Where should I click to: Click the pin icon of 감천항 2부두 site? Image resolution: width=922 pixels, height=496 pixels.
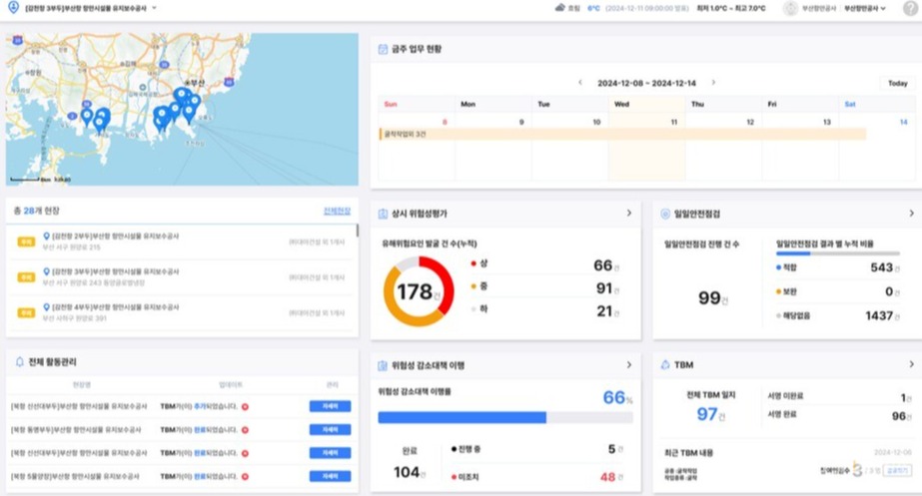[x=47, y=236]
